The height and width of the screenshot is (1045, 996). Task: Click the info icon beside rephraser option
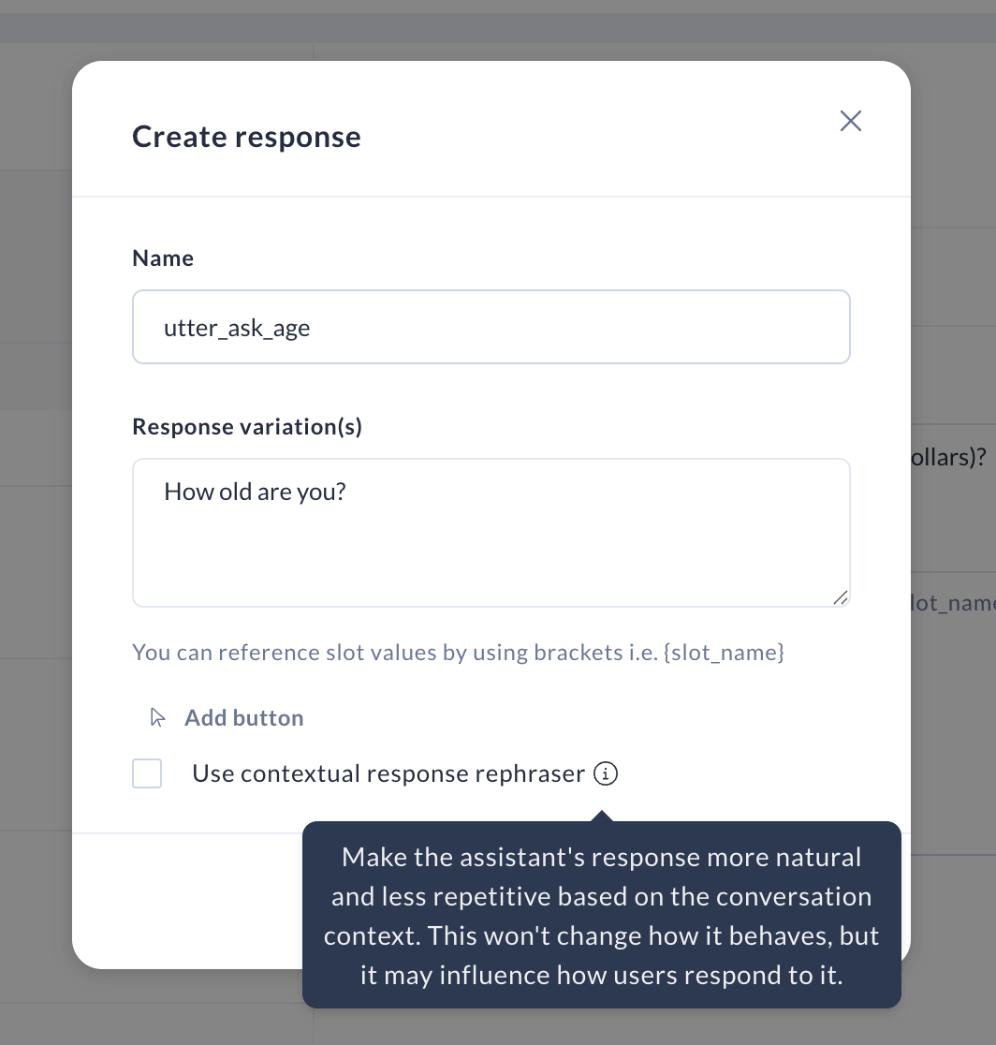[606, 773]
